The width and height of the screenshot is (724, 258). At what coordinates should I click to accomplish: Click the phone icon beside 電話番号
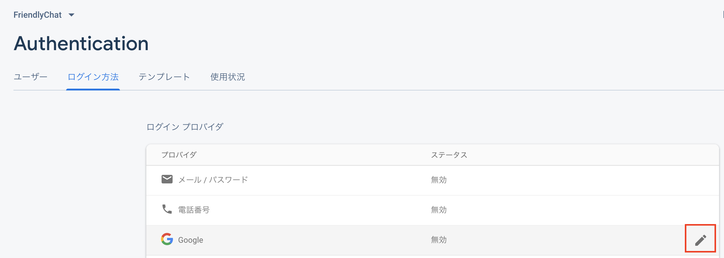pyautogui.click(x=167, y=209)
